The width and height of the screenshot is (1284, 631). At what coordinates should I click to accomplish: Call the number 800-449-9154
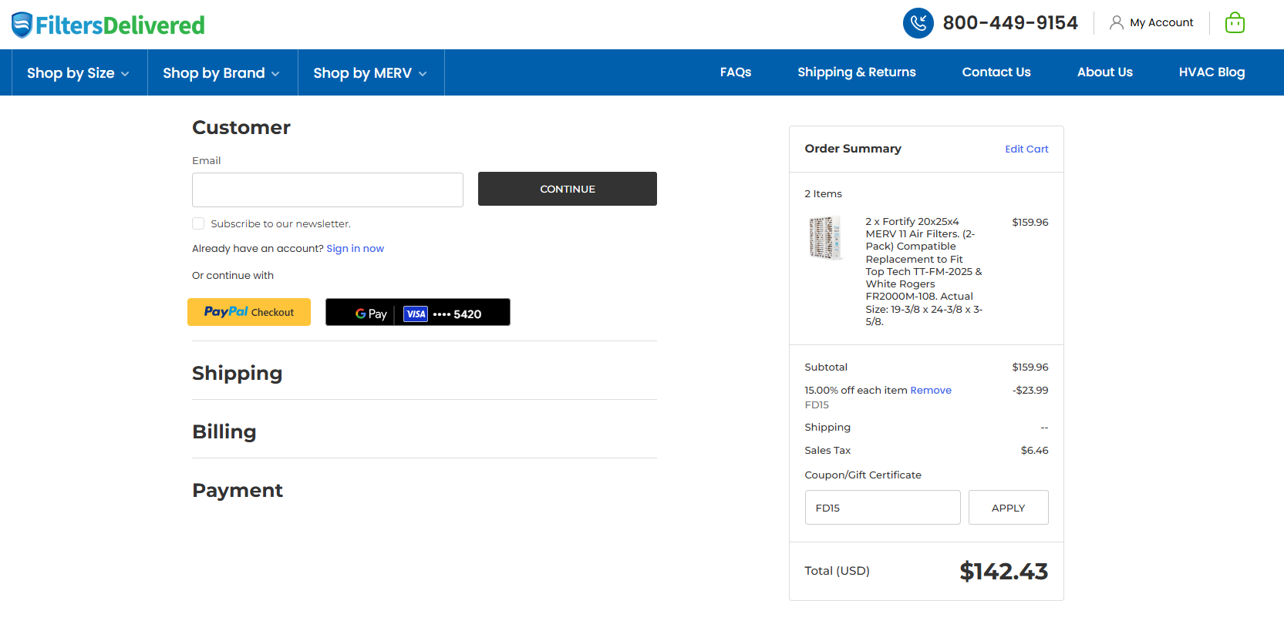[1010, 23]
